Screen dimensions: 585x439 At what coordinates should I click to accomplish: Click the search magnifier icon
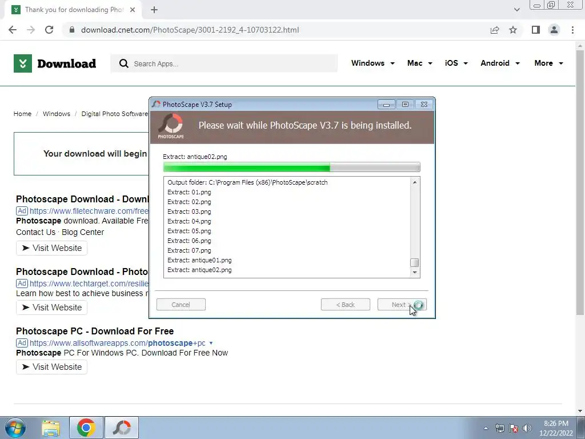pos(123,63)
